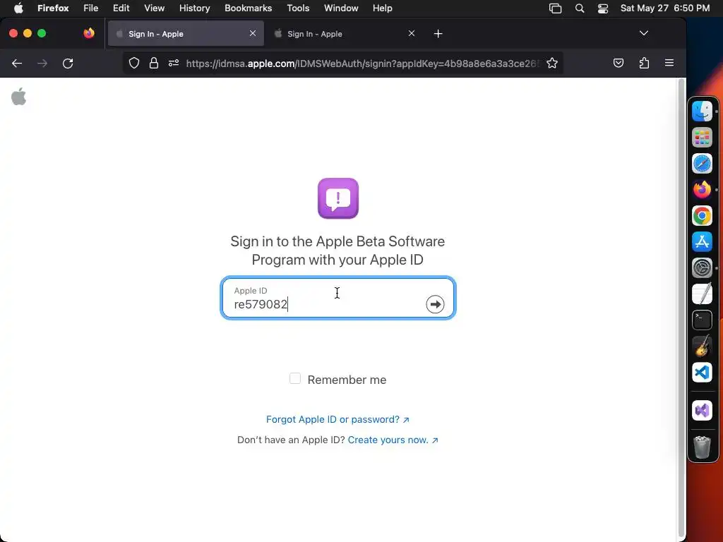This screenshot has height=542, width=723.
Task: Open the Extensions puzzle icon
Action: pos(644,63)
